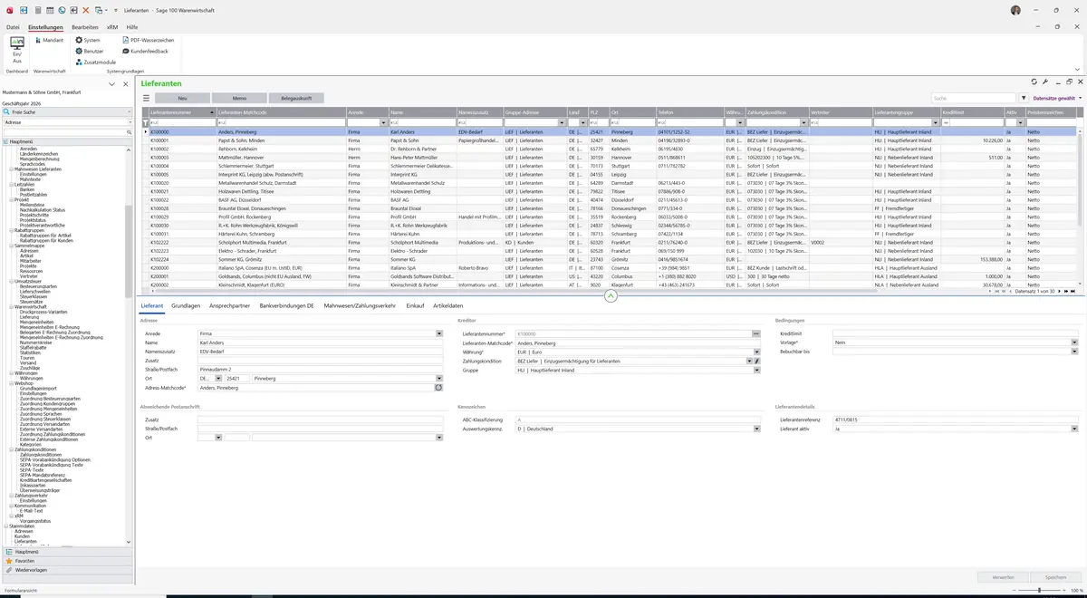This screenshot has height=598, width=1087.
Task: Open System settings in the ribbon
Action: (88, 40)
